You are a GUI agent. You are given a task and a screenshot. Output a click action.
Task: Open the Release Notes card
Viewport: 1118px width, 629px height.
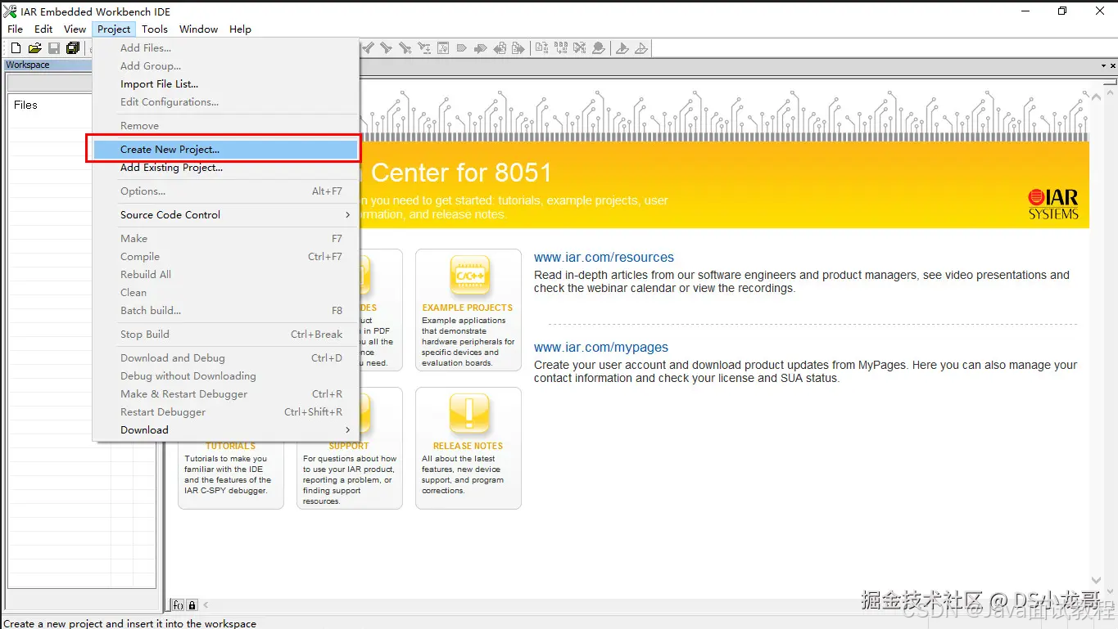(468, 448)
